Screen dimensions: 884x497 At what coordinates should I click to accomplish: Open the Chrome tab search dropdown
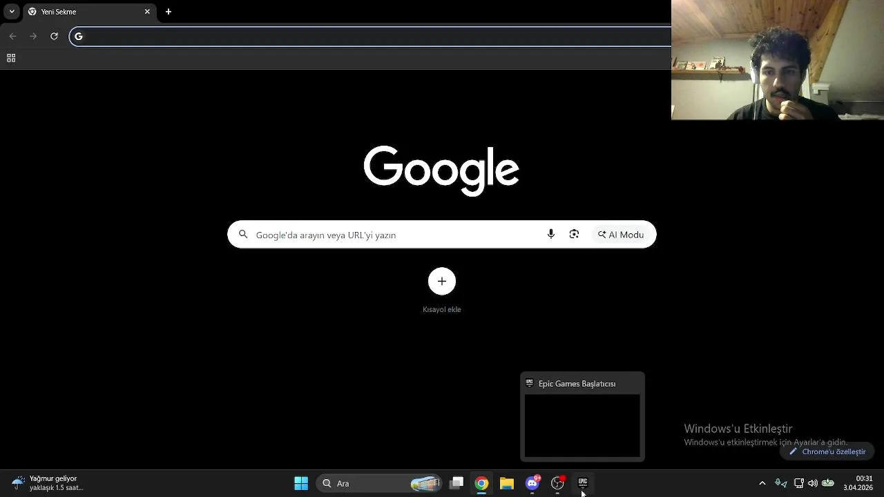click(x=12, y=12)
